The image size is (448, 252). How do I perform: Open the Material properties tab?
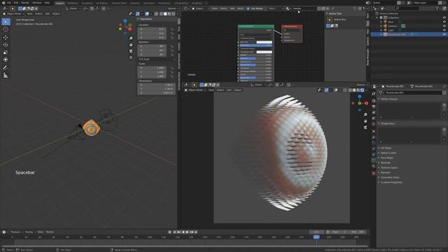click(x=374, y=166)
